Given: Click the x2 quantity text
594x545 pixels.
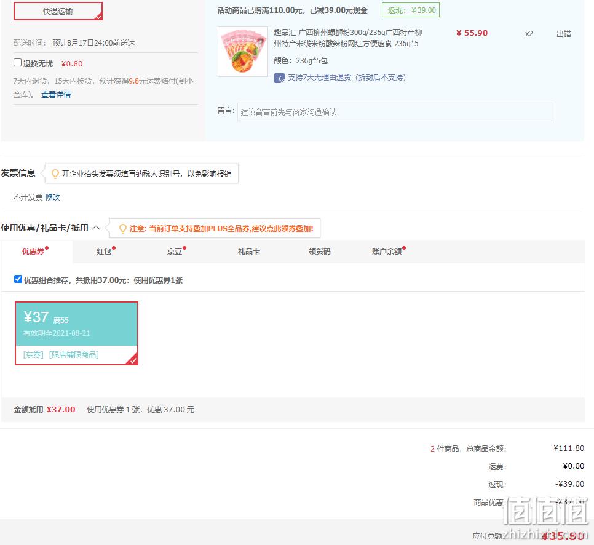Looking at the screenshot, I should click(x=529, y=34).
